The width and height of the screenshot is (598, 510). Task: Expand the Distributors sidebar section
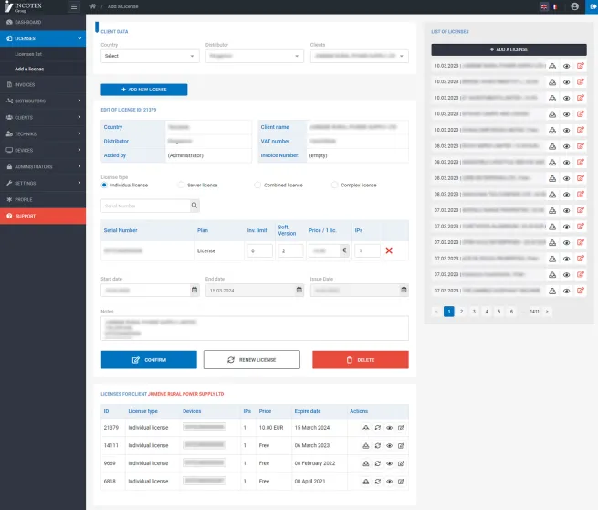[43, 101]
